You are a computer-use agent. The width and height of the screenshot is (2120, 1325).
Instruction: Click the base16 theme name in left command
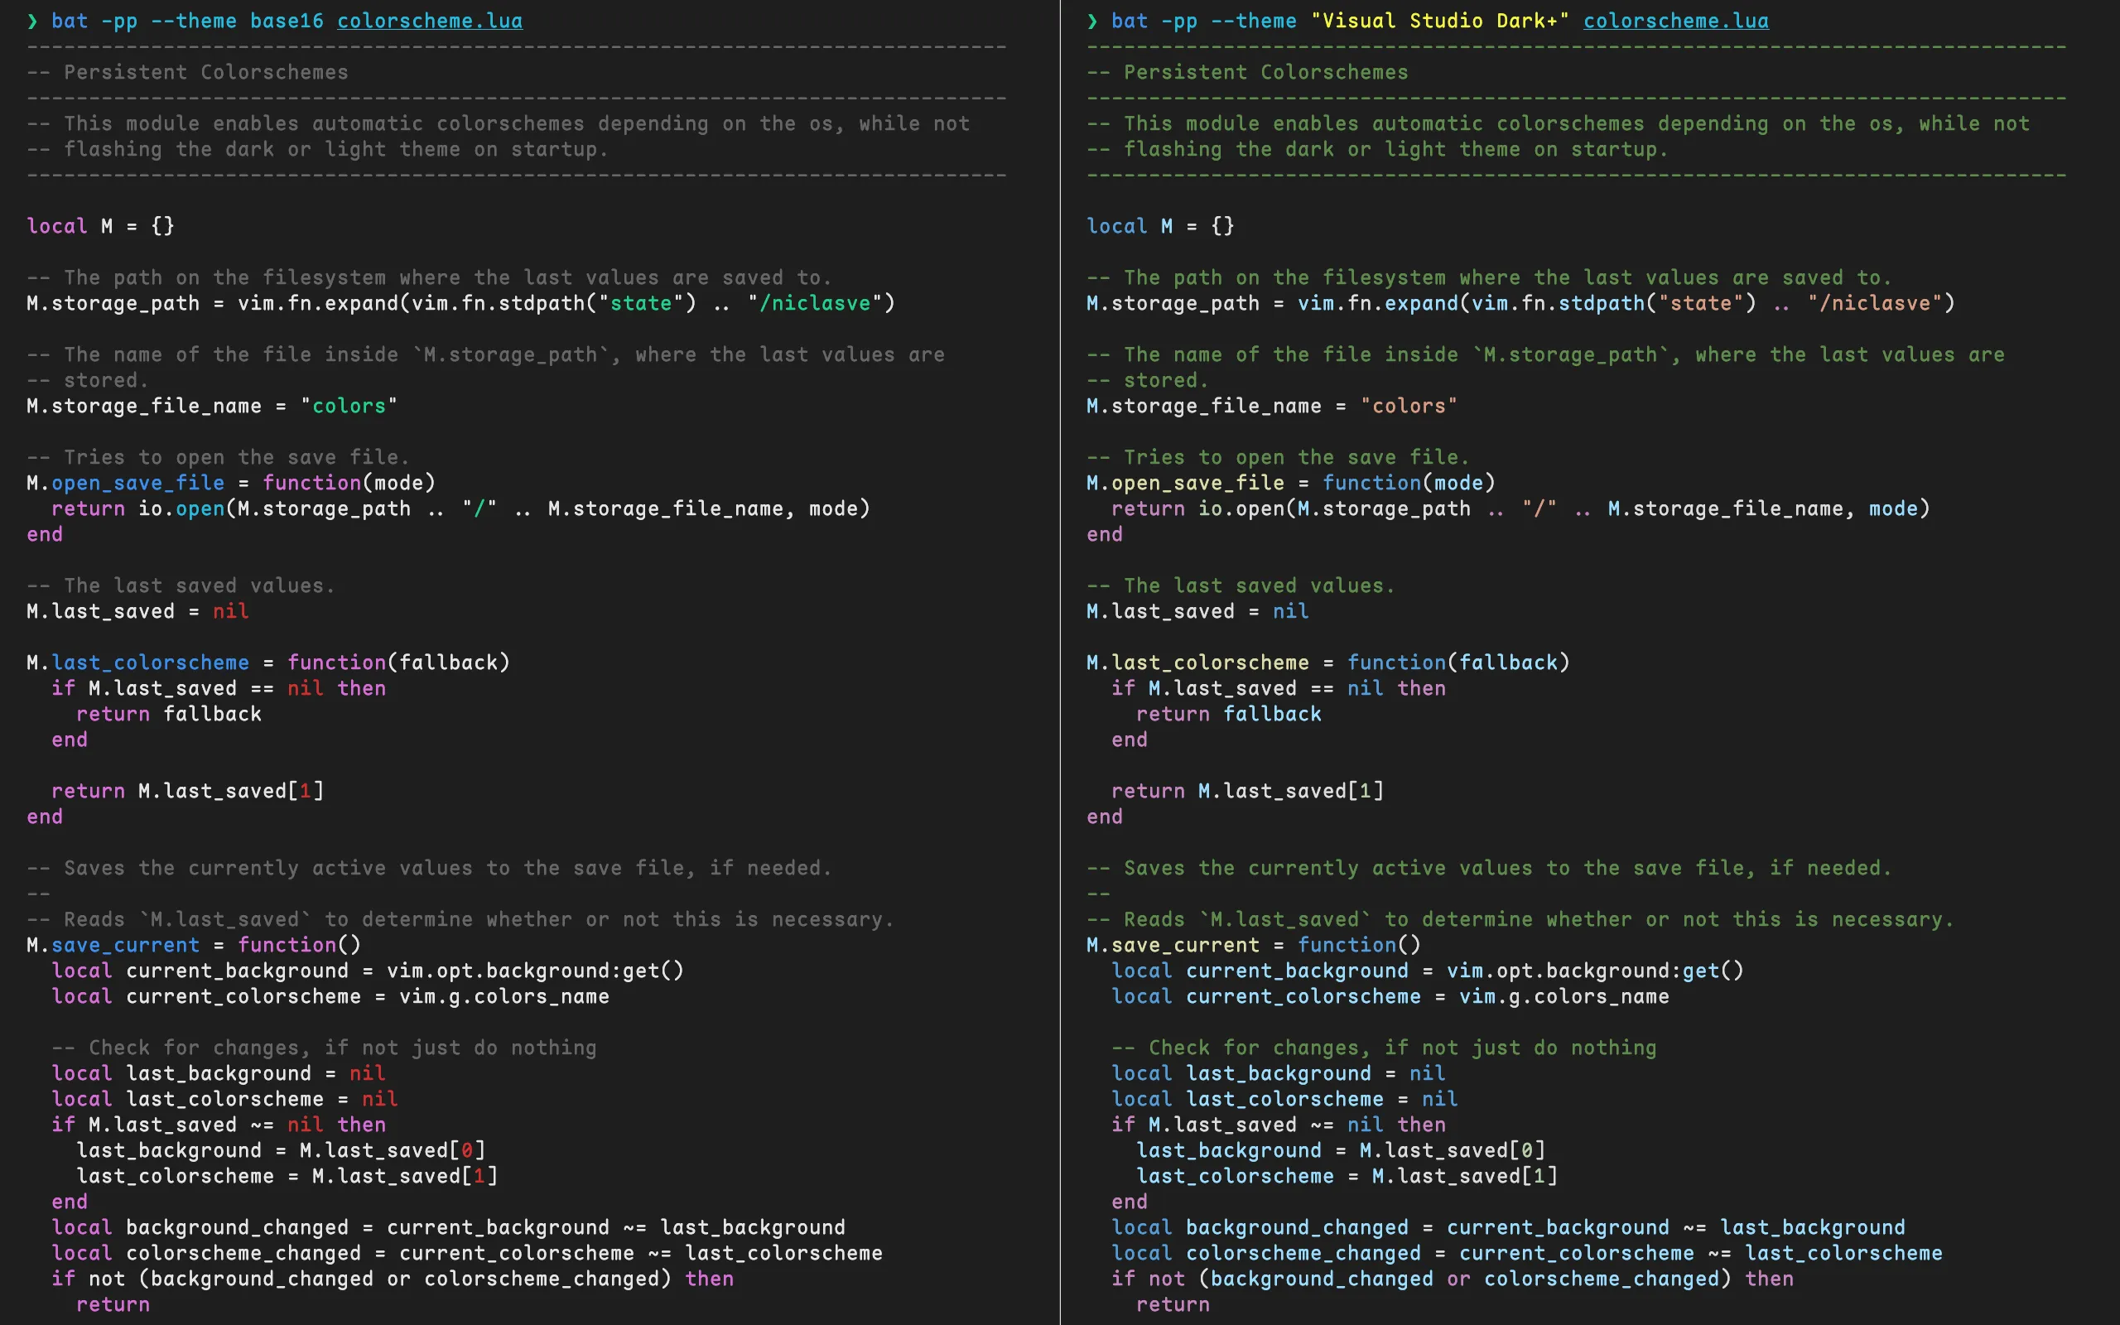pos(287,20)
